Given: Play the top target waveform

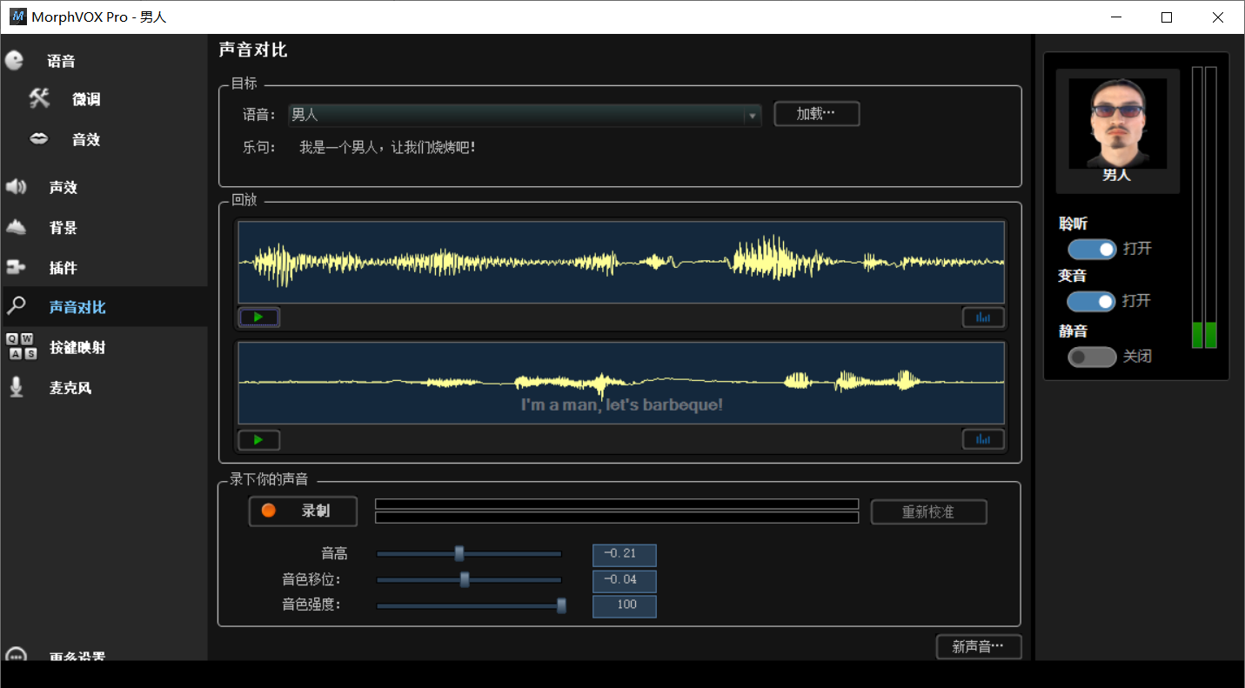Looking at the screenshot, I should coord(258,317).
